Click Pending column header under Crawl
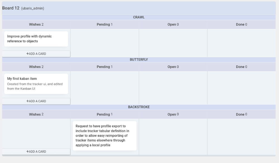Viewport: 279px width, 163px height. click(x=105, y=25)
